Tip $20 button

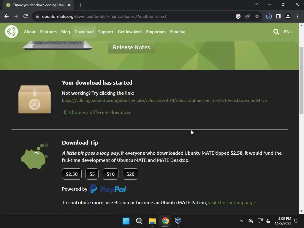point(130,174)
